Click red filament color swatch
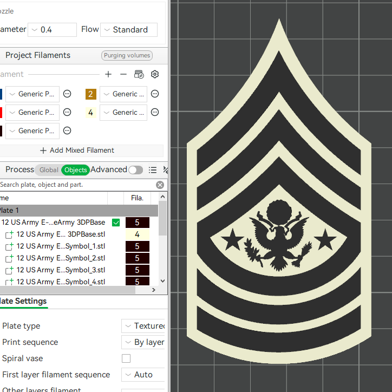This screenshot has width=392, height=392. point(1,112)
